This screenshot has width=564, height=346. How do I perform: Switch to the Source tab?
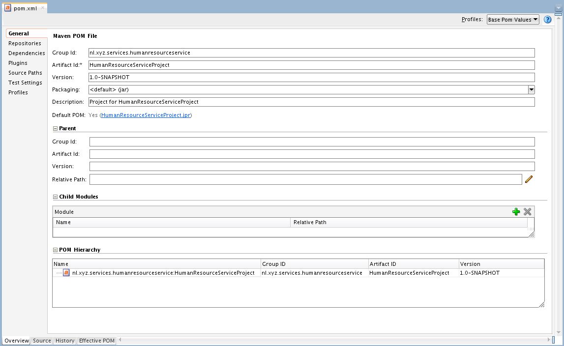(x=42, y=341)
